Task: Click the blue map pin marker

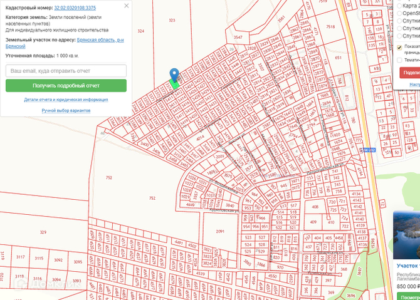Action: 174,75
